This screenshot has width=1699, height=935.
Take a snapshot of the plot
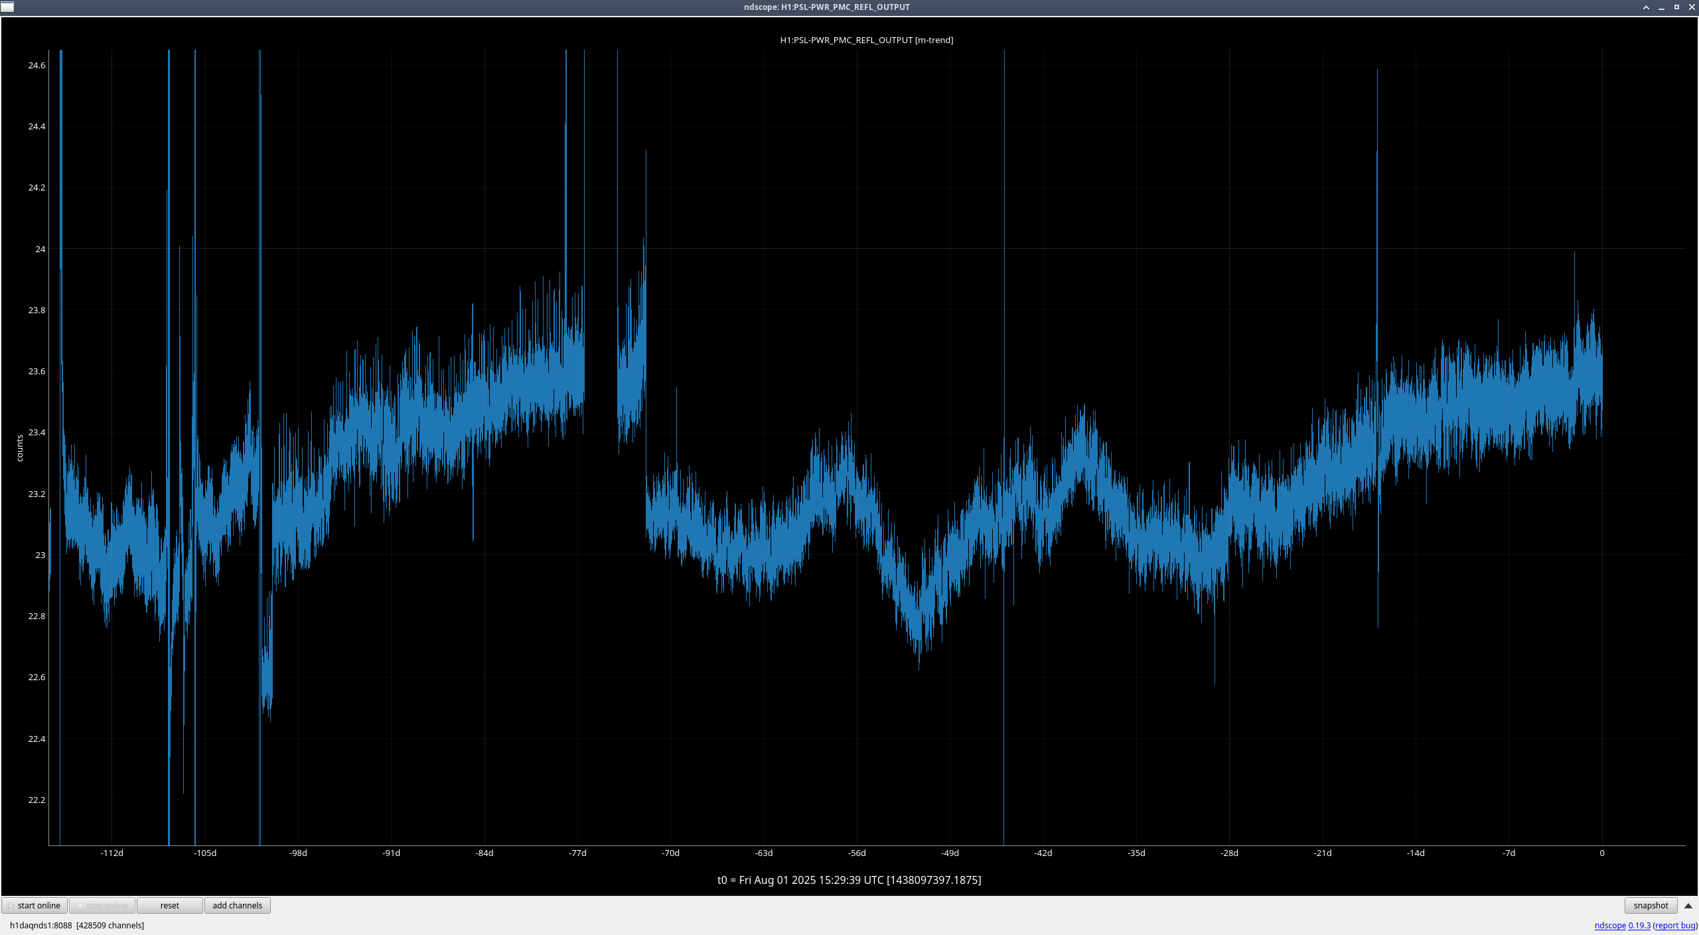pos(1651,905)
